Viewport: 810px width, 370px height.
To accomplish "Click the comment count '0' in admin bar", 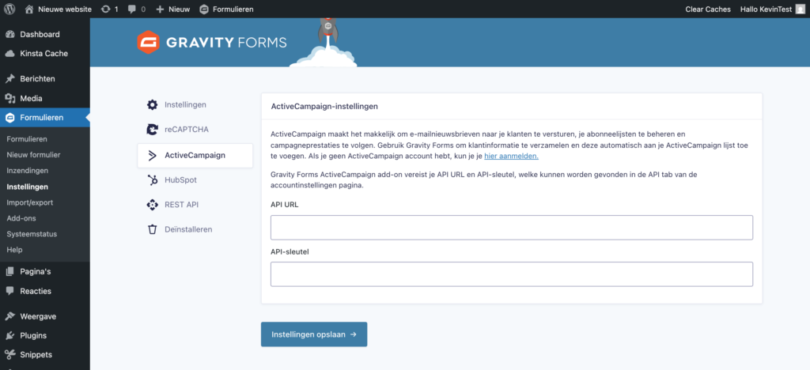I will (x=143, y=9).
